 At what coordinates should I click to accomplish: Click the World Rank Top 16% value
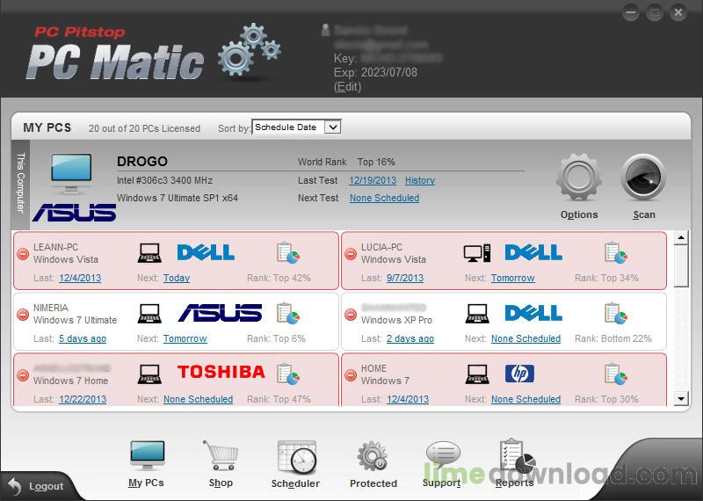pyautogui.click(x=376, y=162)
